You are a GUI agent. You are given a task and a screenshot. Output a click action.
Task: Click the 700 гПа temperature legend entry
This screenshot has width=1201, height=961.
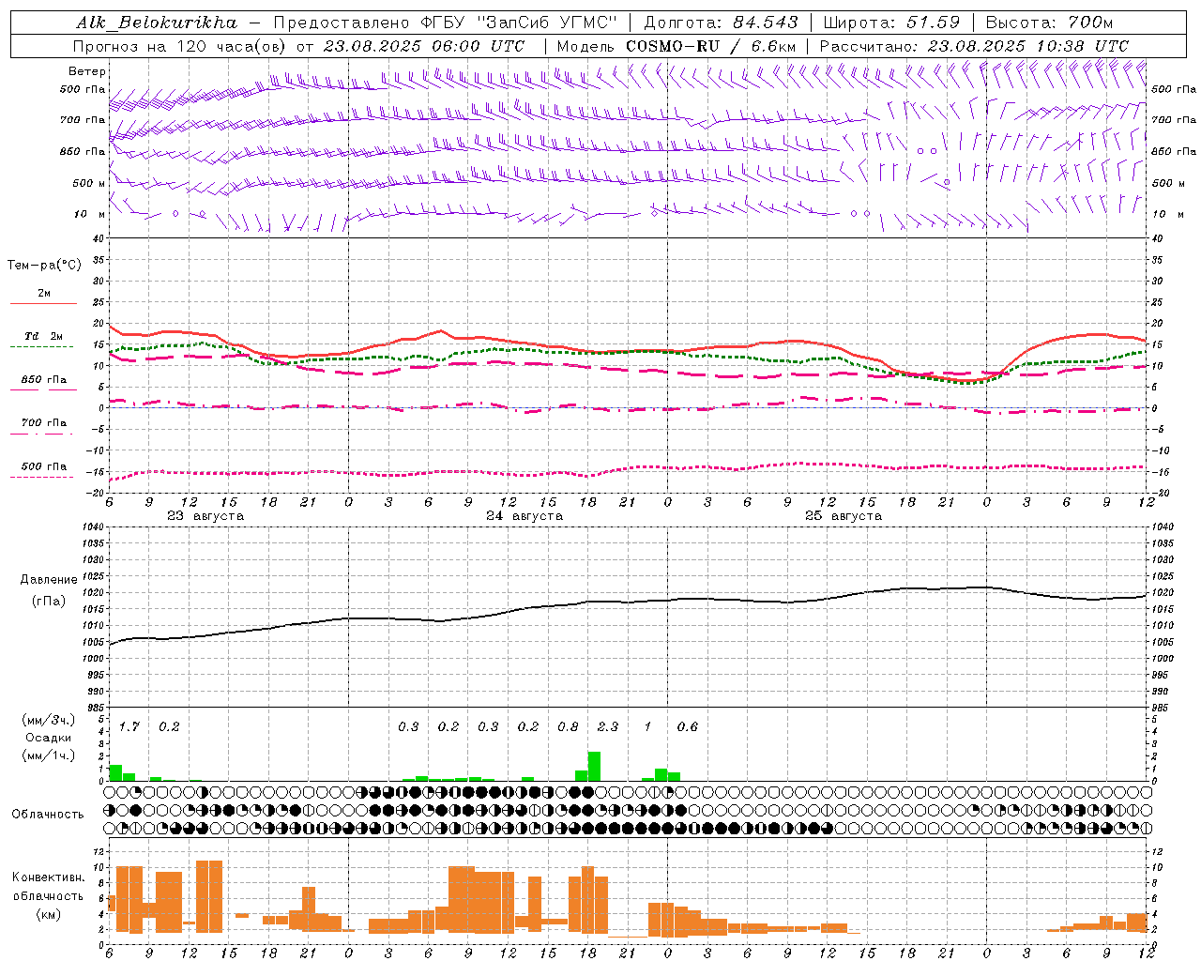point(43,423)
